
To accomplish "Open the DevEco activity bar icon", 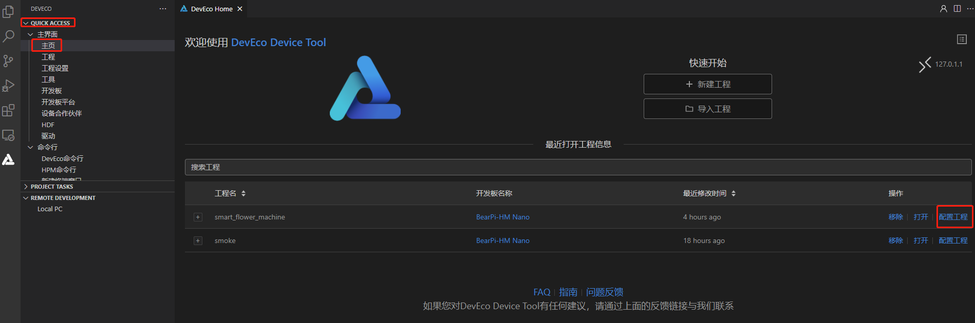I will pos(8,160).
